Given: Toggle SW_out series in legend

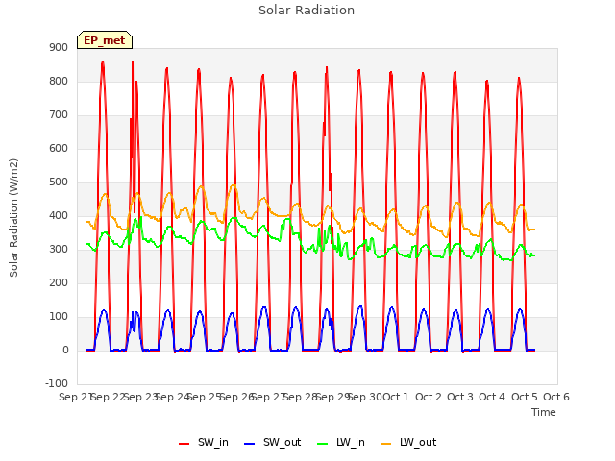Looking at the screenshot, I should pyautogui.click(x=272, y=442).
